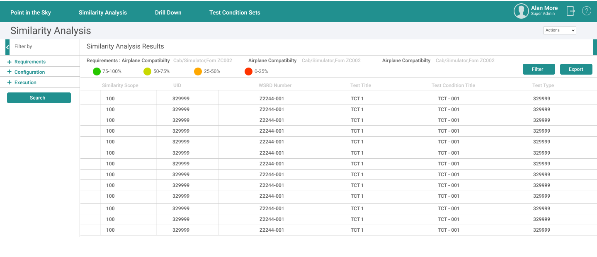The image size is (597, 257).
Task: Click the Export button above the results table
Action: [576, 69]
